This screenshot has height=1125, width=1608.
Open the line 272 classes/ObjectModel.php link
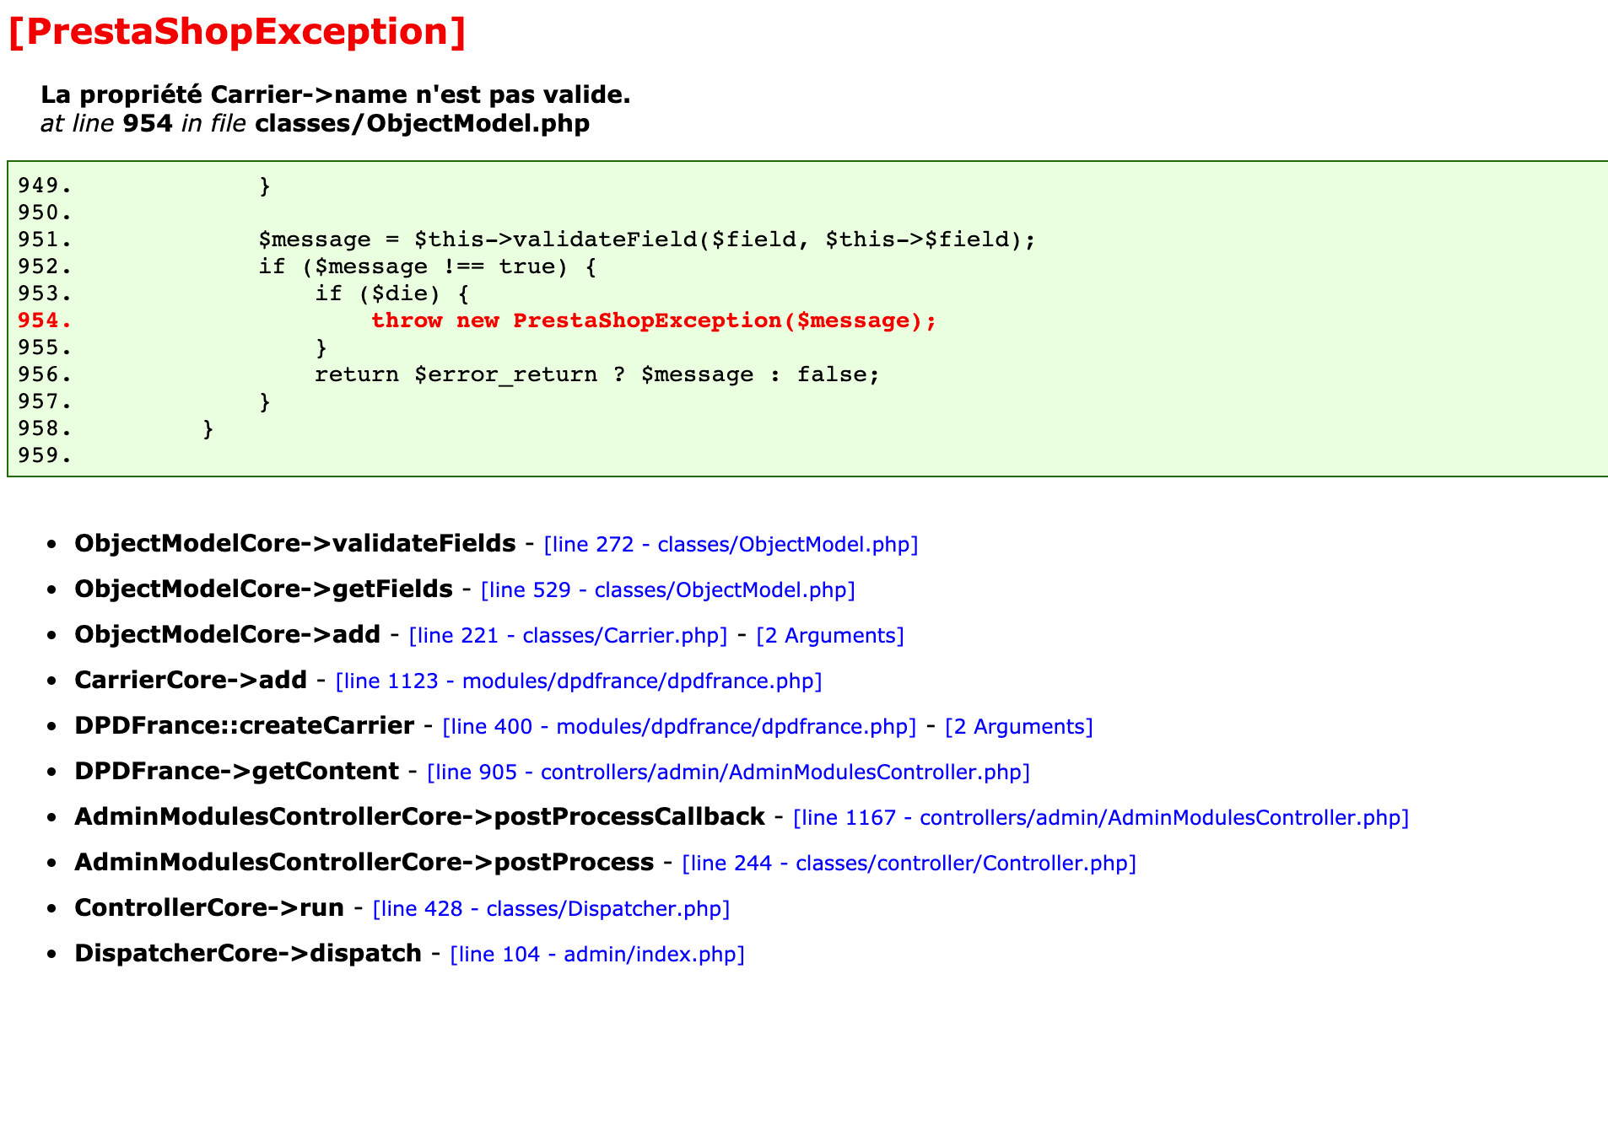click(731, 545)
